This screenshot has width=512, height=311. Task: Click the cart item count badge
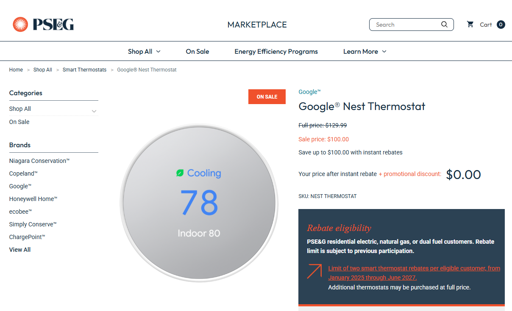pyautogui.click(x=501, y=25)
